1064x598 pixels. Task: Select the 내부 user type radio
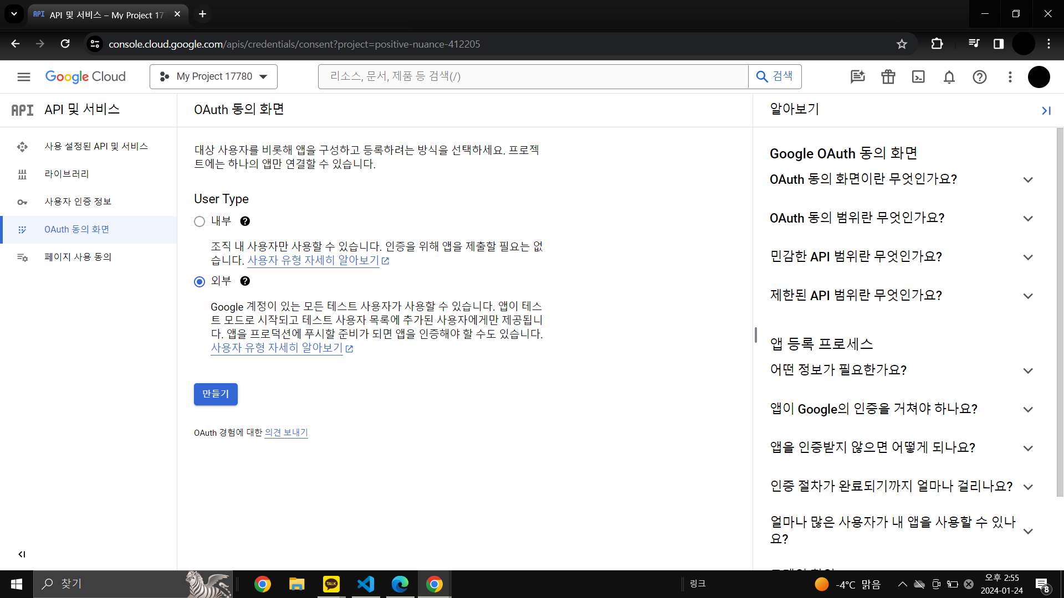click(x=199, y=221)
